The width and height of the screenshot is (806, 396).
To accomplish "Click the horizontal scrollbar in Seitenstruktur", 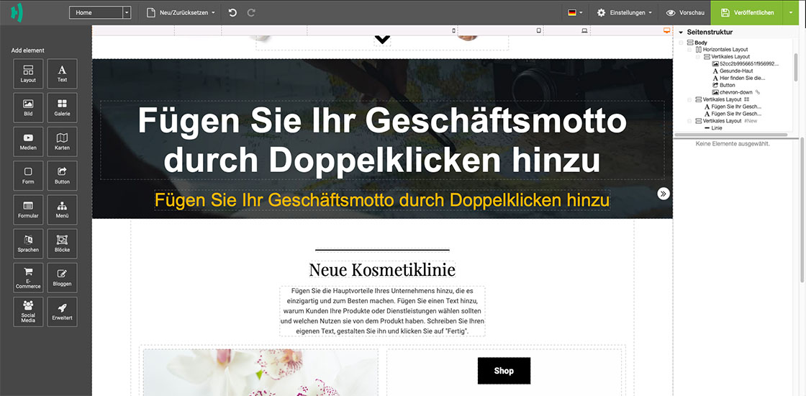I will point(731,135).
